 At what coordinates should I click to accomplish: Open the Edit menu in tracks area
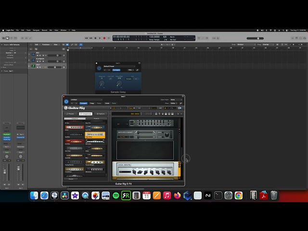[x=37, y=45]
